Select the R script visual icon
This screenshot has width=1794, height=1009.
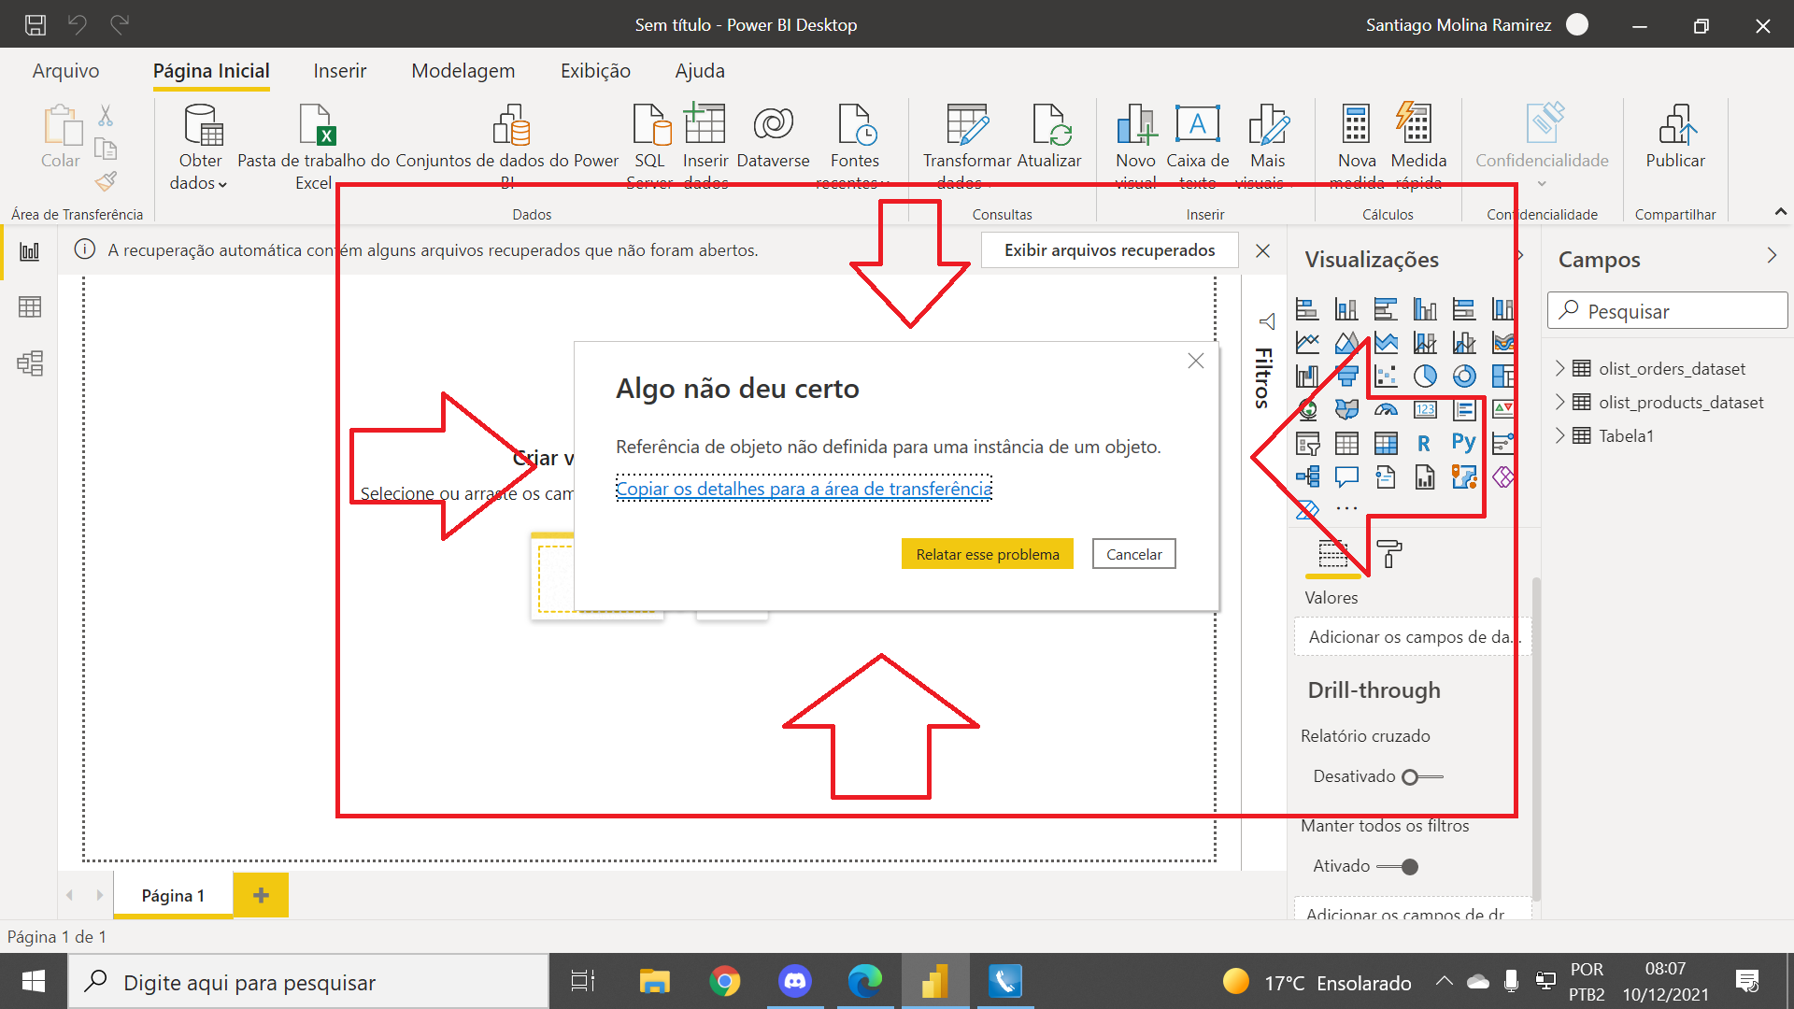tap(1422, 441)
